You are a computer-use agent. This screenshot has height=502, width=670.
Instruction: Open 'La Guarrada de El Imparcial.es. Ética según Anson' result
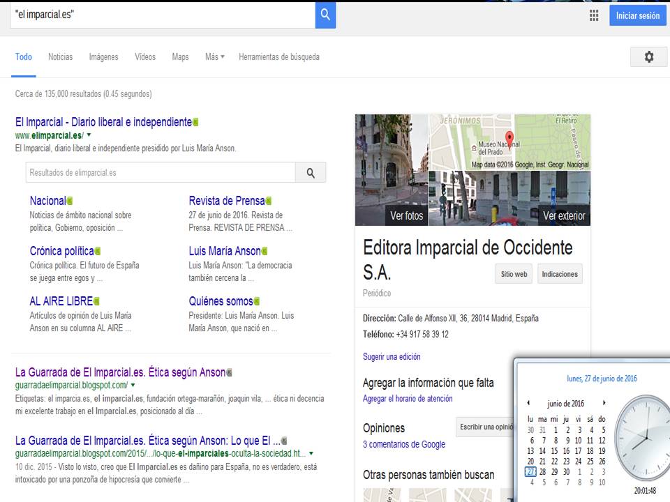click(x=121, y=372)
